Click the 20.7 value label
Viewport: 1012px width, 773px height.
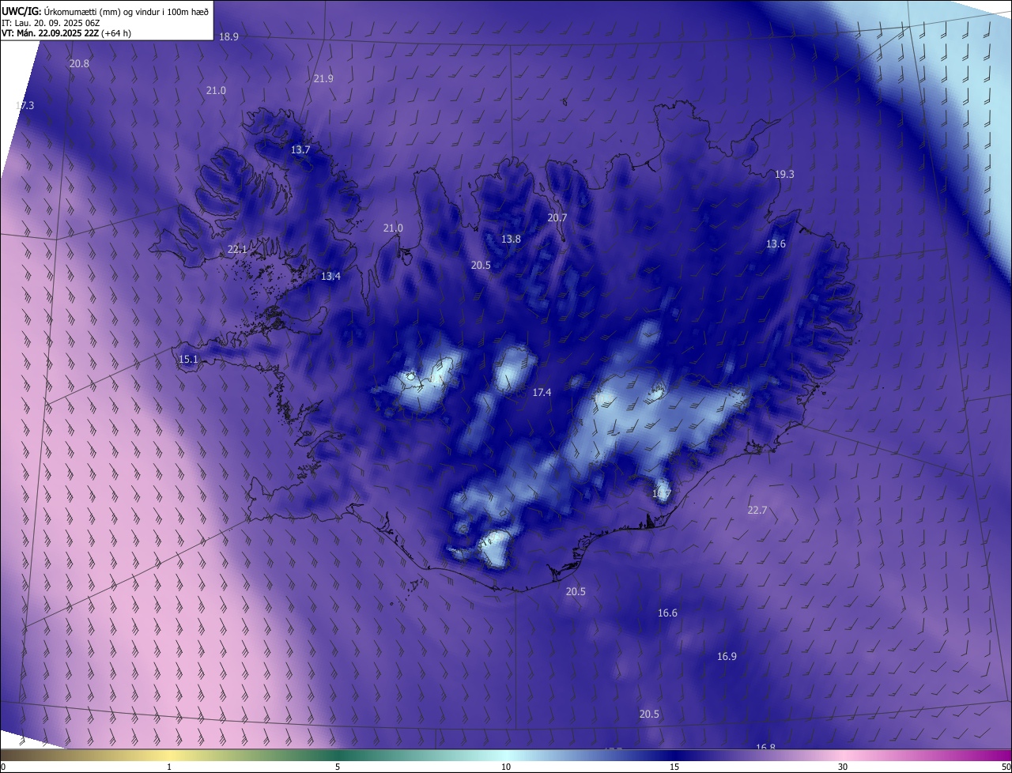pyautogui.click(x=557, y=217)
